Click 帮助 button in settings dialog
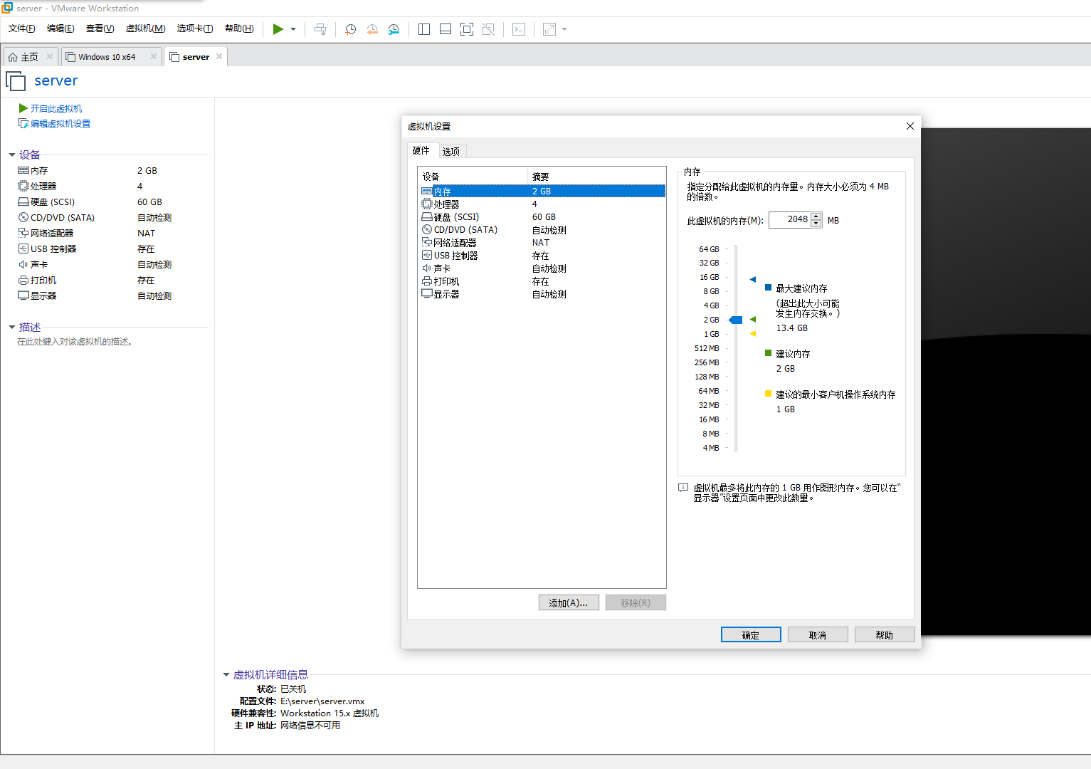1091x769 pixels. (x=885, y=634)
